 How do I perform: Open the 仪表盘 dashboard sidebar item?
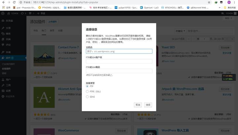click(x=13, y=21)
